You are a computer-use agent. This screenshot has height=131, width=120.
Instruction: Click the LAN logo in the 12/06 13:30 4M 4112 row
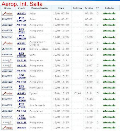(7, 65)
